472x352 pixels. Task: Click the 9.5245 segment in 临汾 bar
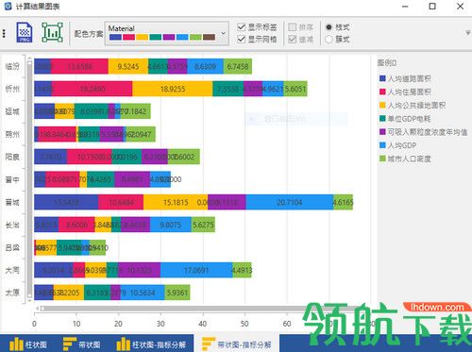tap(128, 66)
